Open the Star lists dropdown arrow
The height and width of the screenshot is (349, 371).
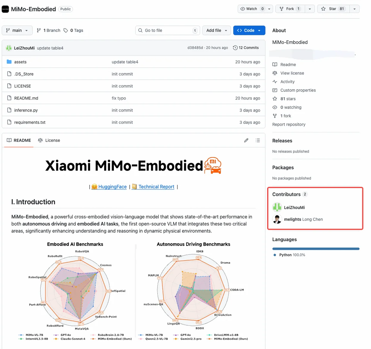pos(355,9)
